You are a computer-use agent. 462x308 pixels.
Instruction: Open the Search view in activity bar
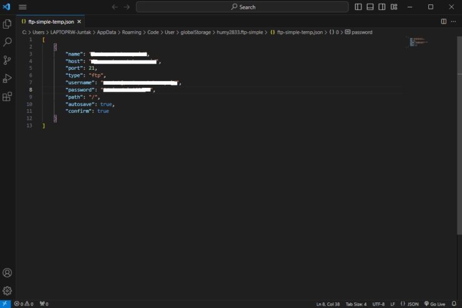[7, 42]
